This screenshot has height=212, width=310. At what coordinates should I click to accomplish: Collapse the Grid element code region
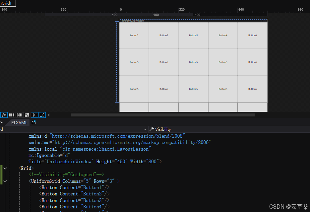(5, 168)
